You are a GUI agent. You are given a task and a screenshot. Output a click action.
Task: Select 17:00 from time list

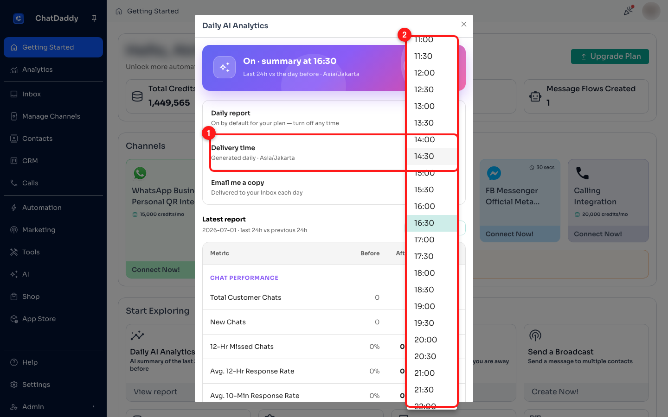432,240
